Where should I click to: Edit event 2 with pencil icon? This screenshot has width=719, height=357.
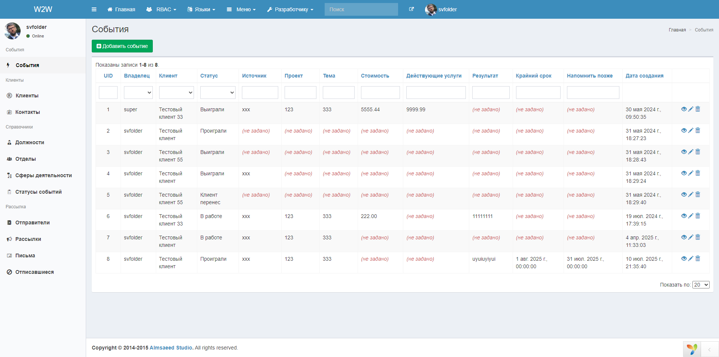click(x=691, y=130)
